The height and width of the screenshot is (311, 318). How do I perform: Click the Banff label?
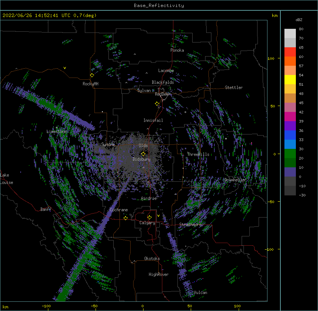tap(46, 209)
